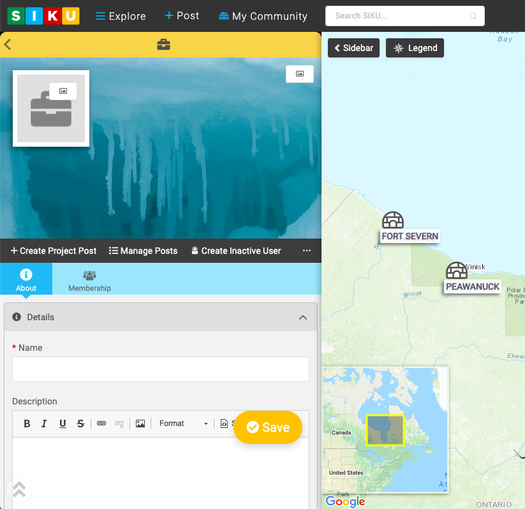
Task: Open the Format dropdown
Action: pyautogui.click(x=183, y=424)
